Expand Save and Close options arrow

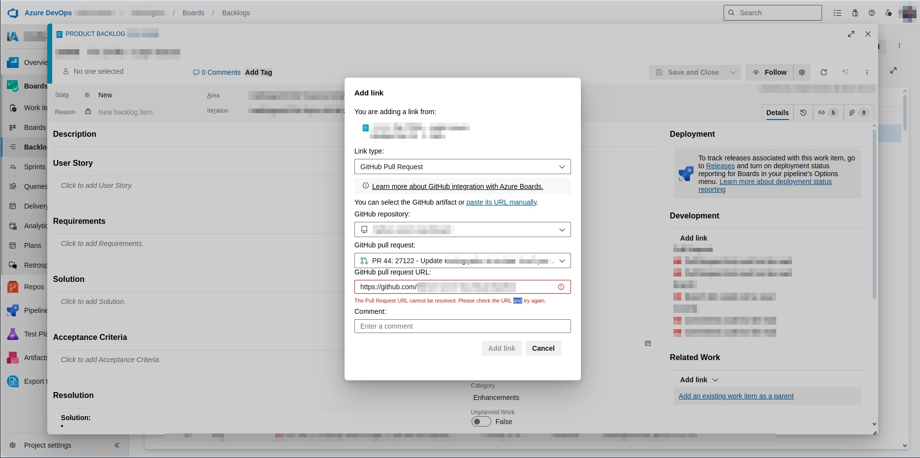tap(733, 72)
